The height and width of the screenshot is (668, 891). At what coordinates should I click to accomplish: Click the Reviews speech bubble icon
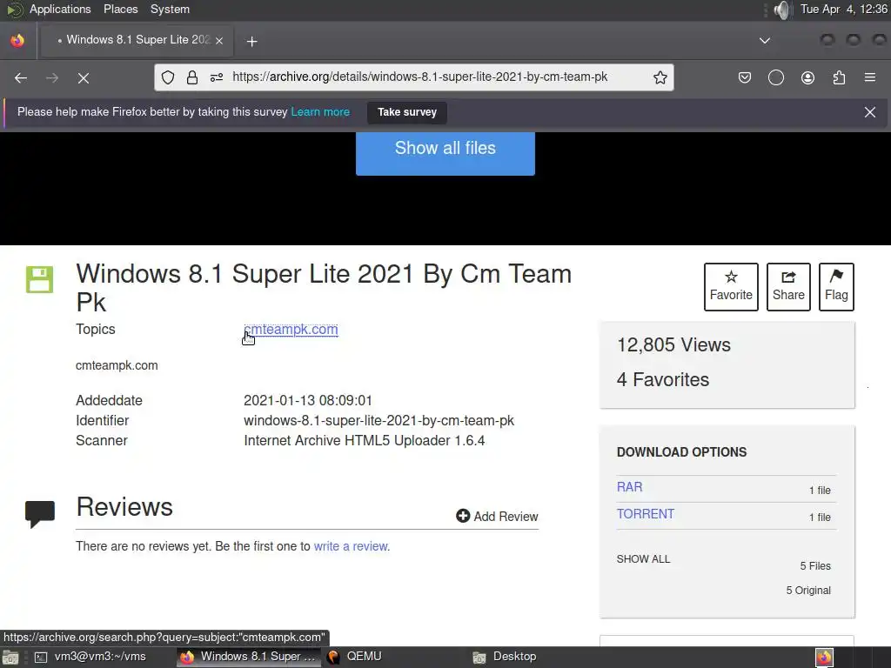(40, 513)
